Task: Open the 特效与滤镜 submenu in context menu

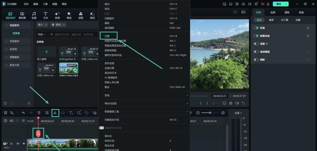Action: [144, 103]
